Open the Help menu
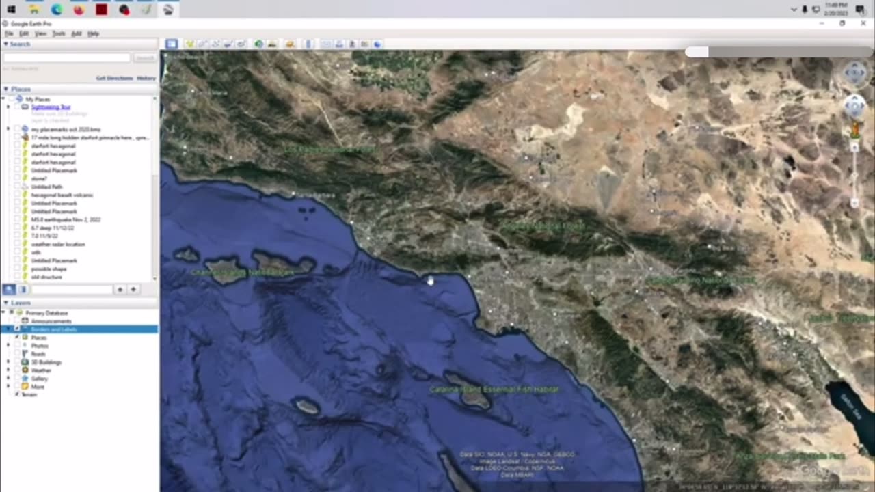This screenshot has width=875, height=492. click(x=94, y=33)
